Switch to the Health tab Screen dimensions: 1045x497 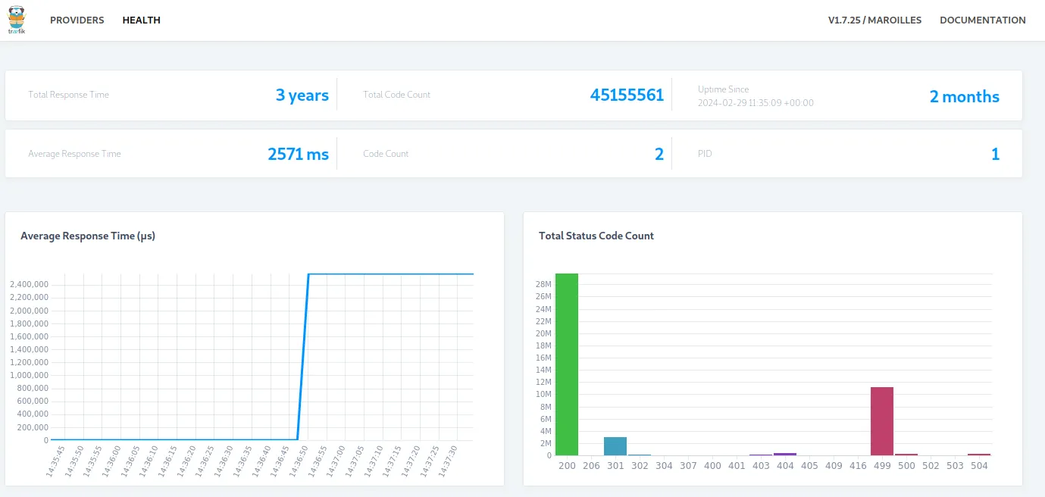[x=142, y=20]
